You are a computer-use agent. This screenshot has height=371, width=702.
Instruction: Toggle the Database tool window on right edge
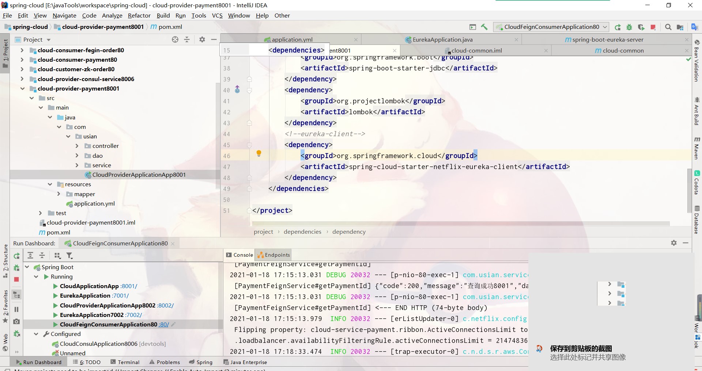coord(697,219)
